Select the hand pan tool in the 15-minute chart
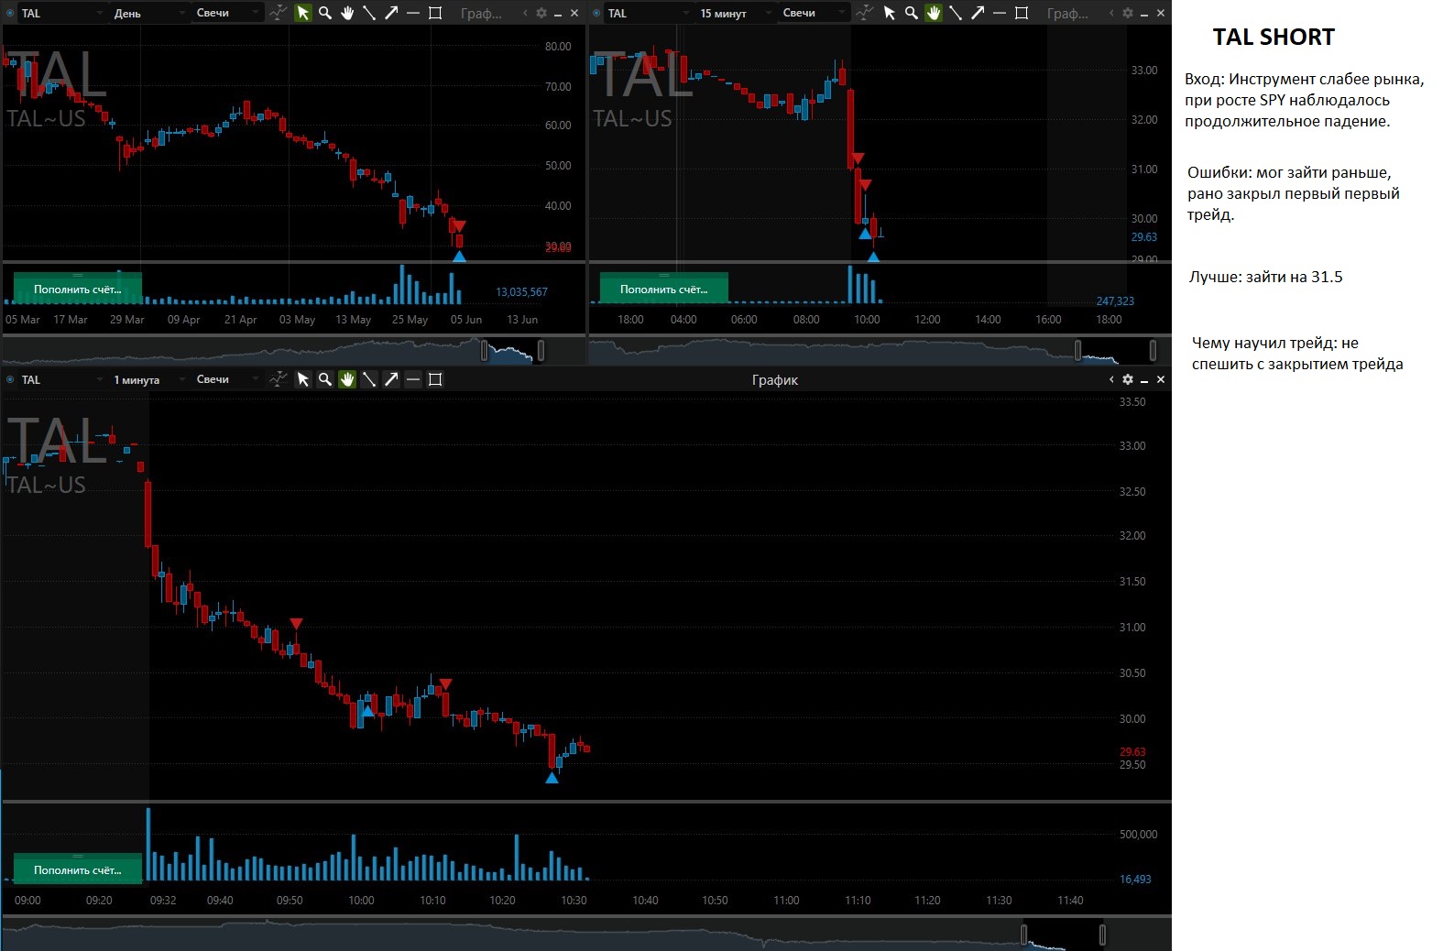This screenshot has height=951, width=1443. click(x=934, y=13)
